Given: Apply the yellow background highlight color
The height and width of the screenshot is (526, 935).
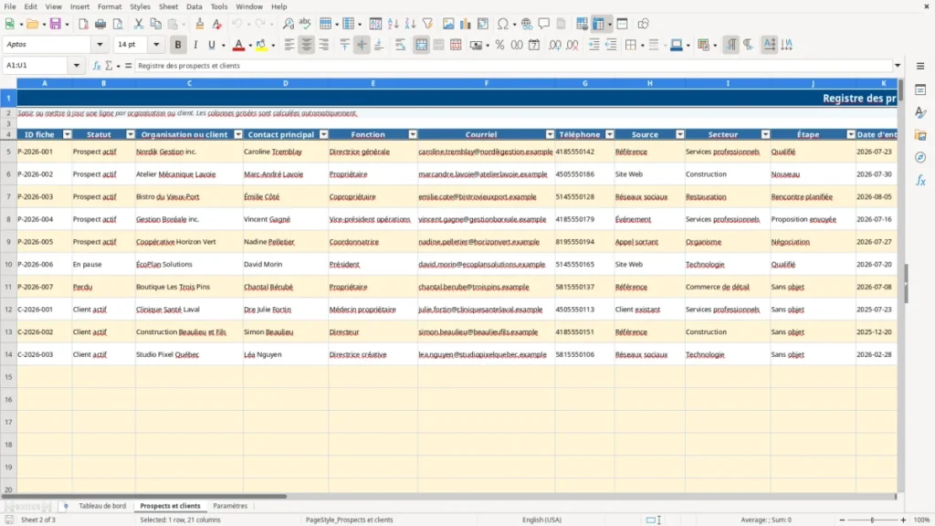Looking at the screenshot, I should click(x=261, y=45).
